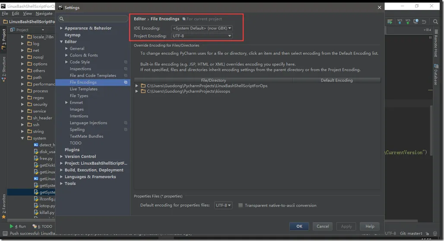Click Search Everywhere magnifier in main toolbar
444x241 pixels.
tap(435, 22)
